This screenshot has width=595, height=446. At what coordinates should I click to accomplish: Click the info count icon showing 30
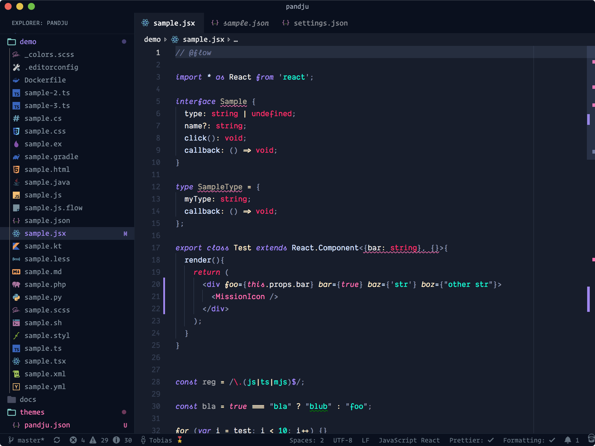click(x=117, y=440)
